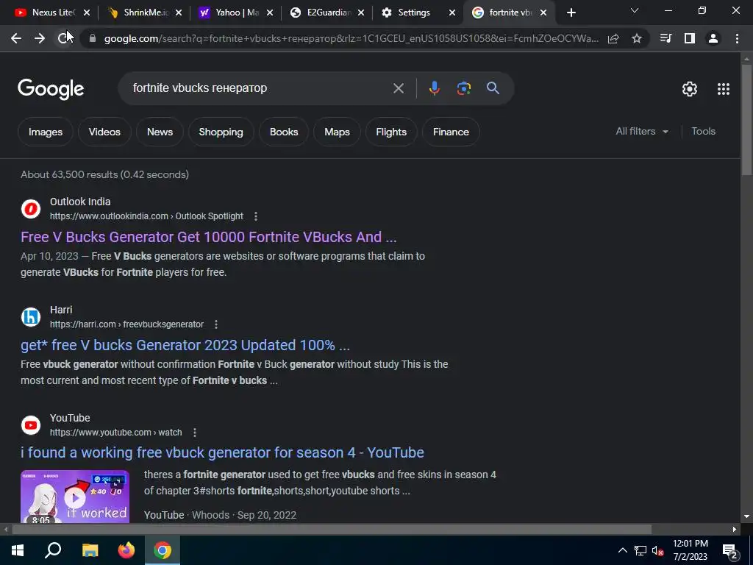Open the search Tools
The image size is (753, 565).
coord(704,131)
